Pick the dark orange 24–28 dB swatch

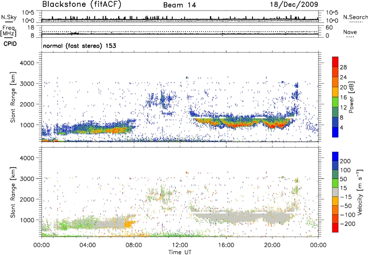pos(335,72)
